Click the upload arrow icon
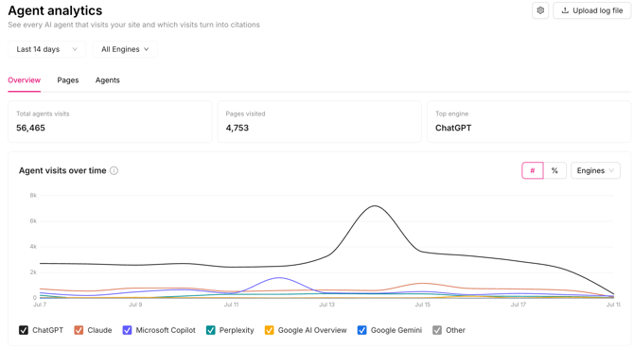The image size is (634, 350). click(565, 10)
